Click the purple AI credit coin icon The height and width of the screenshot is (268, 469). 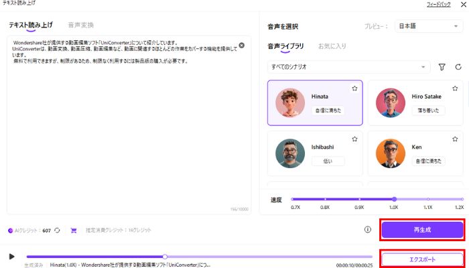(11, 230)
